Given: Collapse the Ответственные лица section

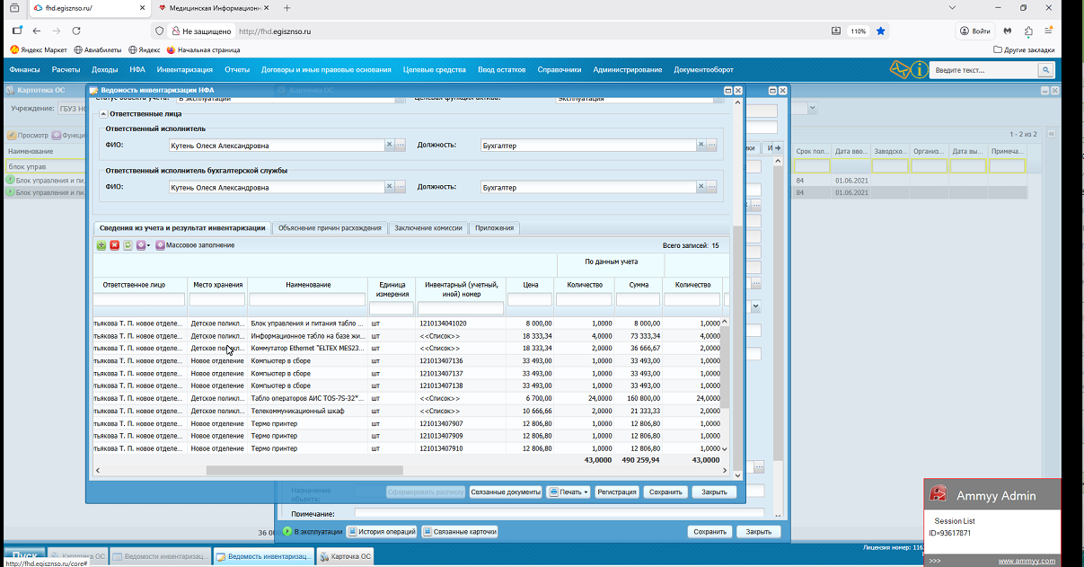Looking at the screenshot, I should [103, 114].
